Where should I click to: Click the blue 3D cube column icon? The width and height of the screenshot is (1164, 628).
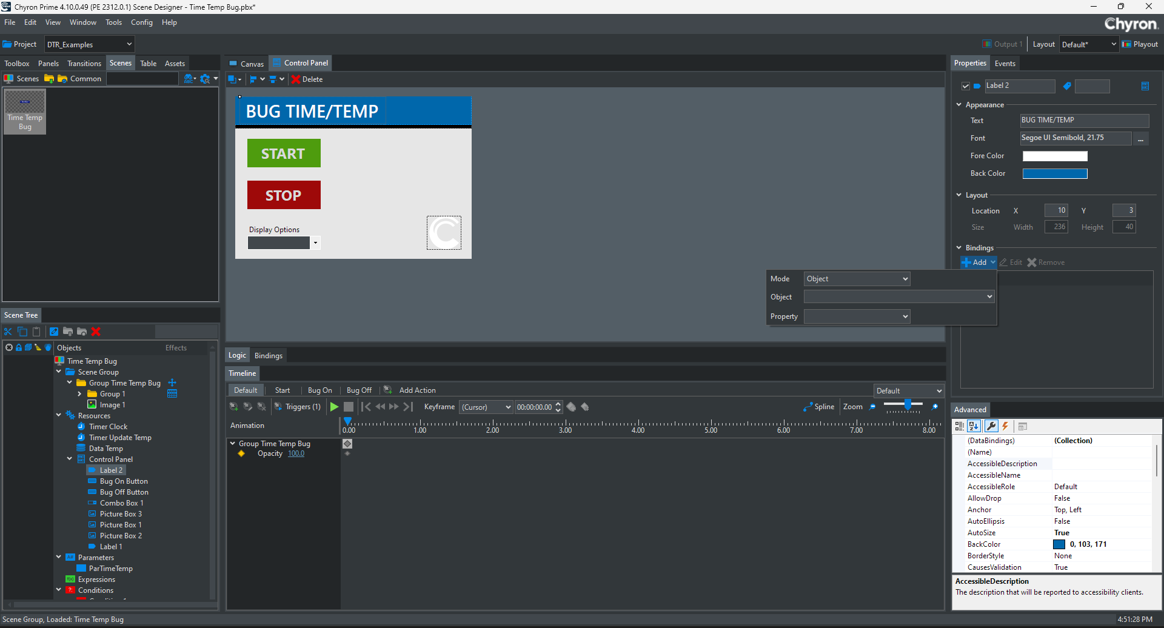click(x=28, y=347)
